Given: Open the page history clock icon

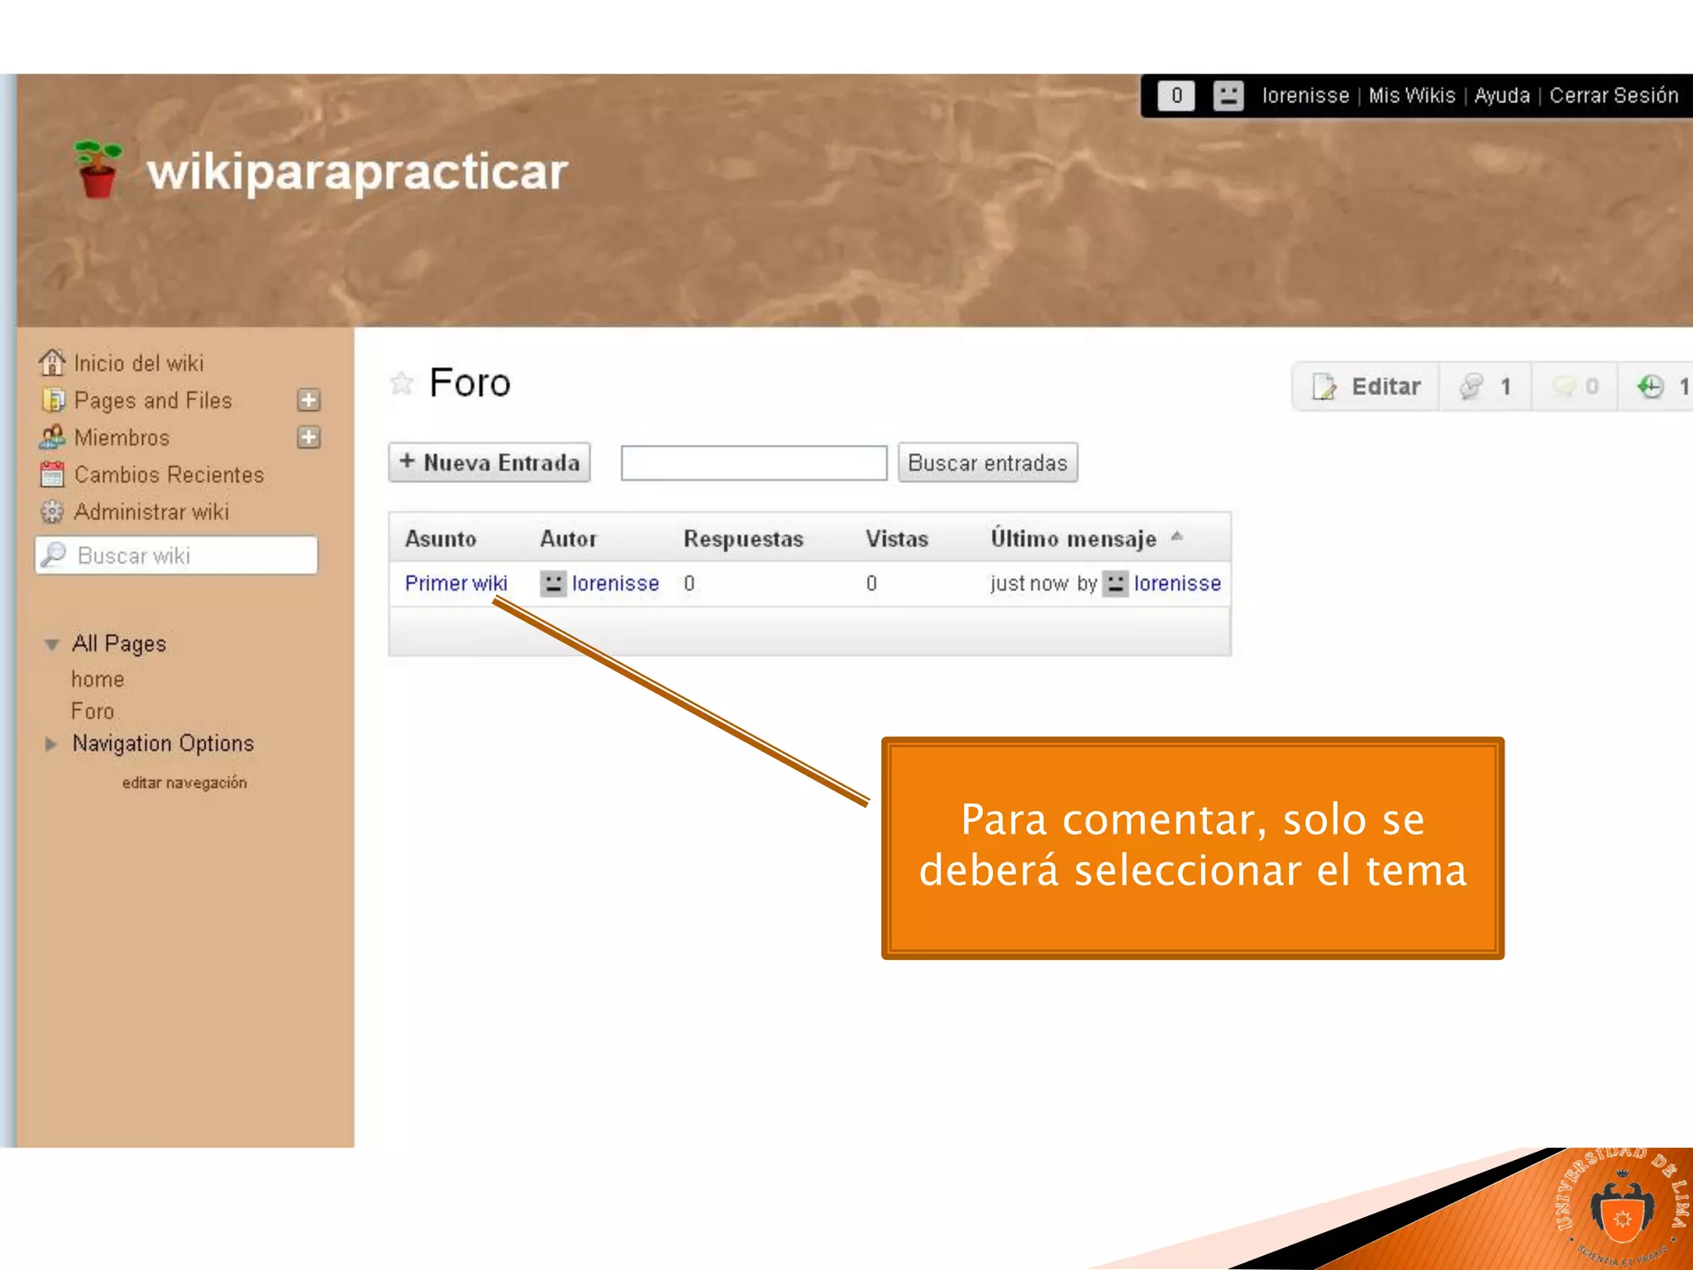Looking at the screenshot, I should (x=1650, y=386).
